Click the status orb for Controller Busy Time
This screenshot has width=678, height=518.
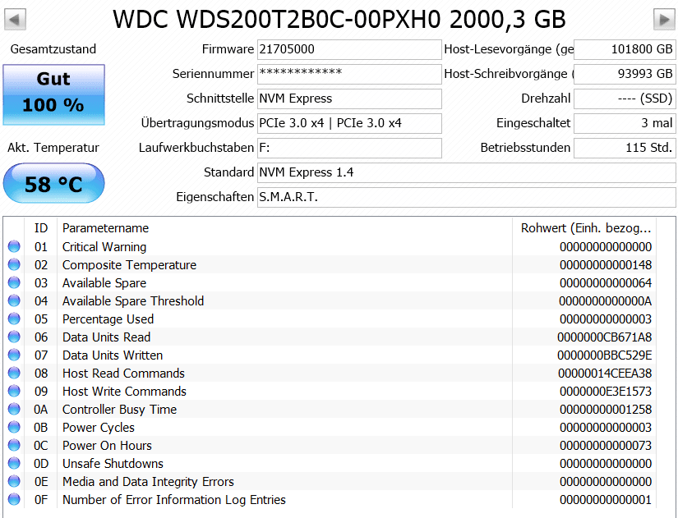tap(14, 409)
